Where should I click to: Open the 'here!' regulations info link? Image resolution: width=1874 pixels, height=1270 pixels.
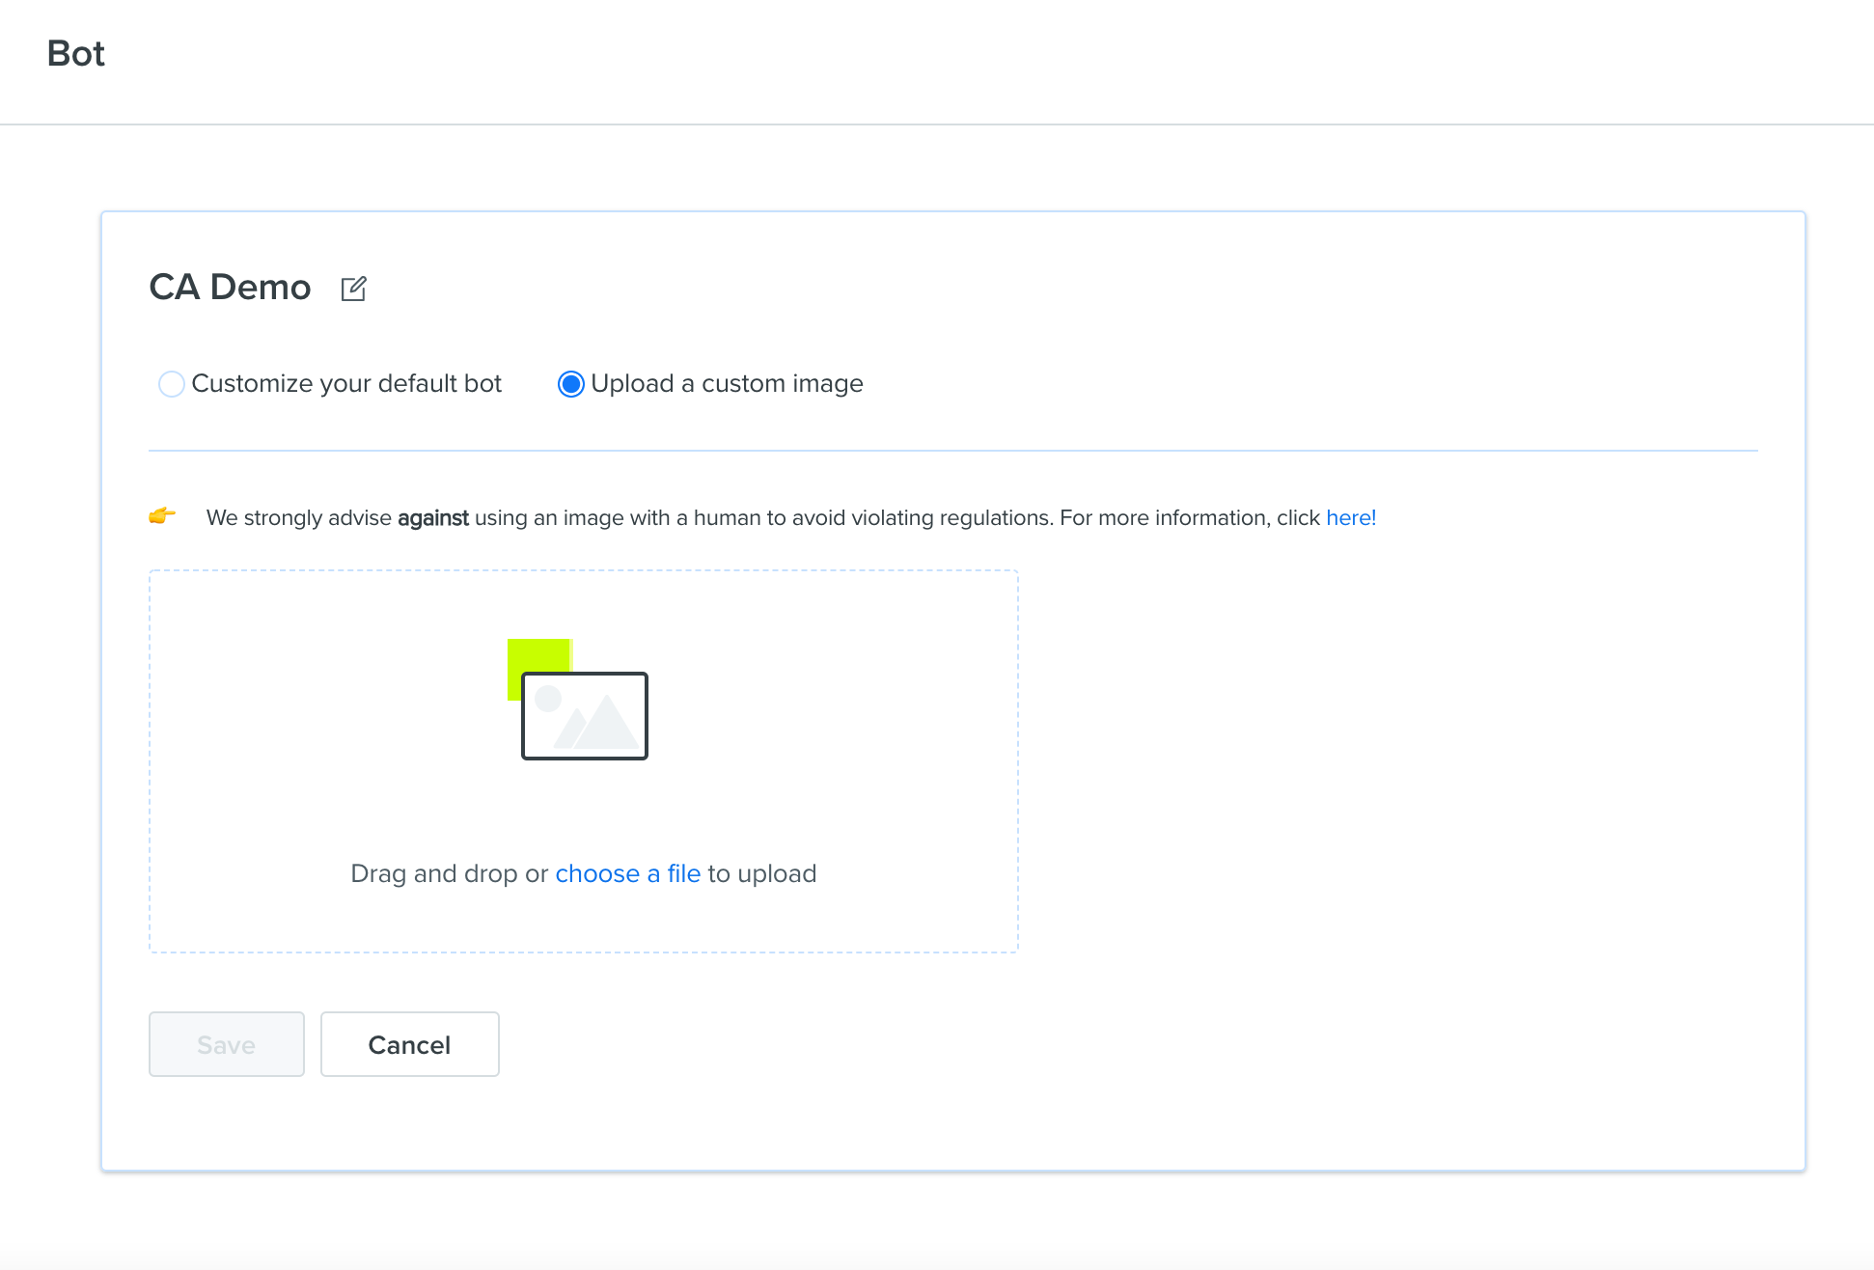[x=1351, y=518]
